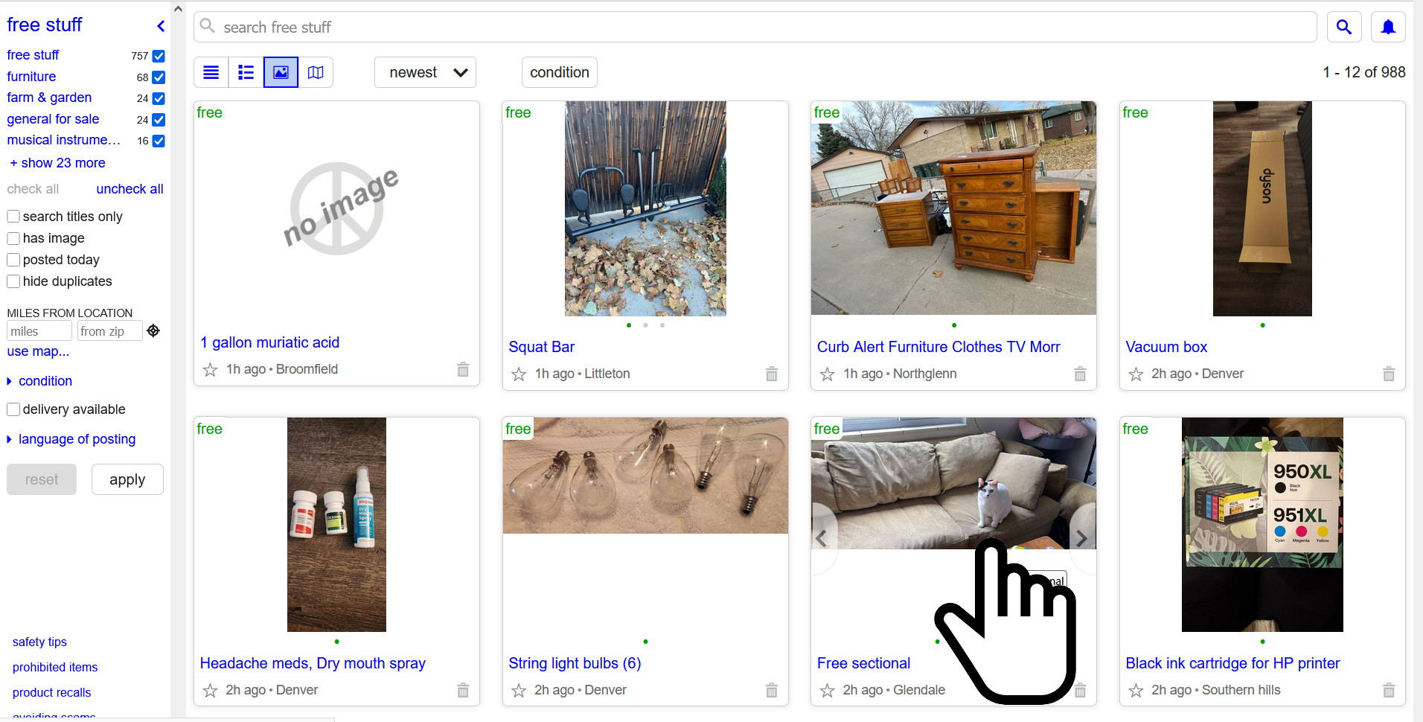Open the headache meds bottles photo
Screen dimensions: 1423x722
(336, 525)
